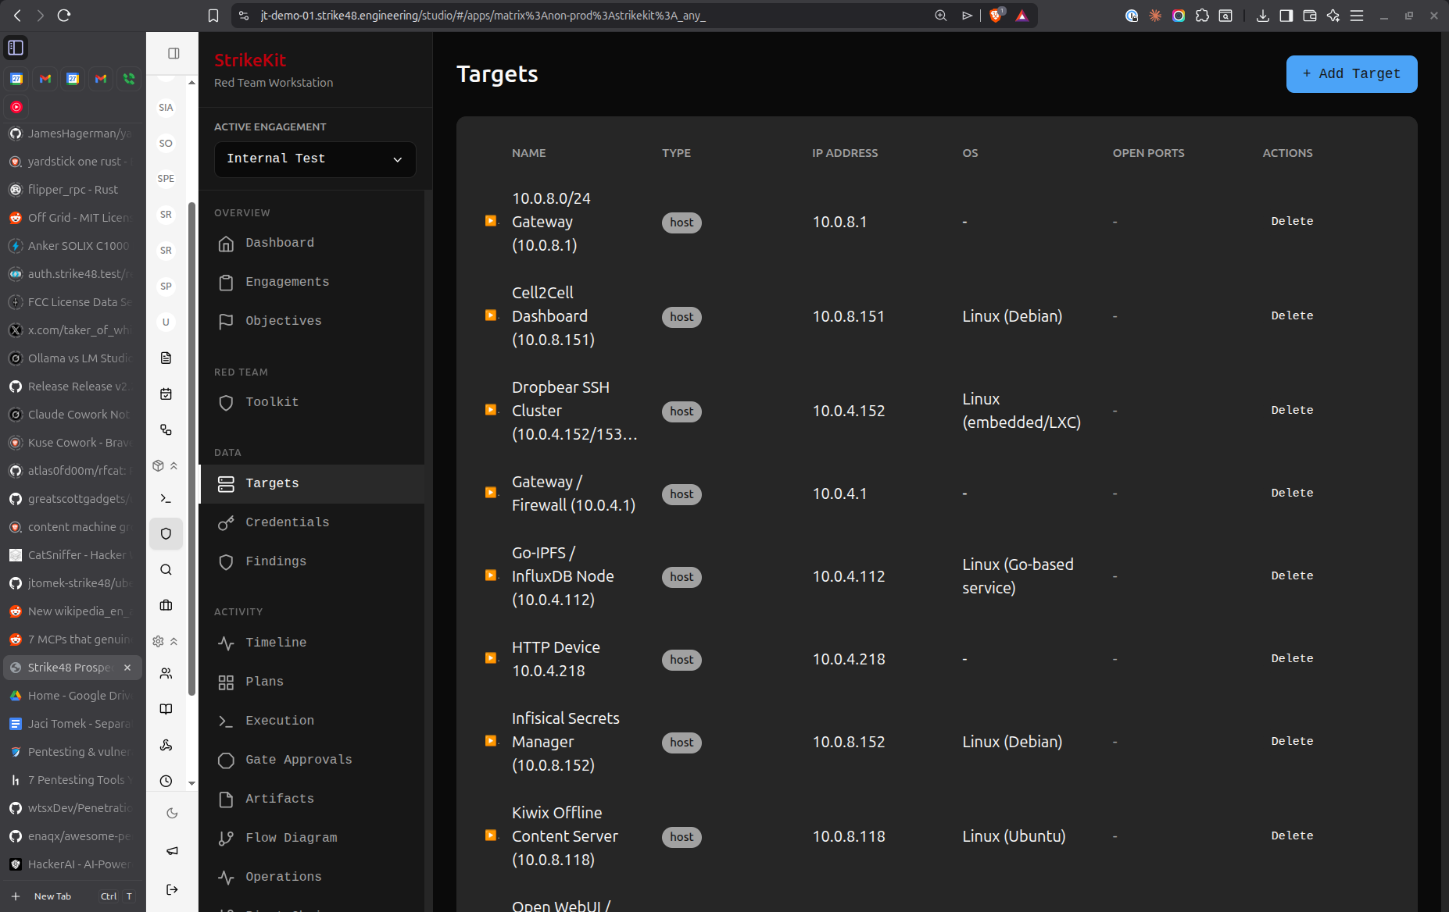Delete the Kiwix Offline Content Server target
This screenshot has height=912, width=1449.
pyautogui.click(x=1292, y=835)
